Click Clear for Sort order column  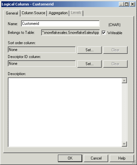[115, 50]
